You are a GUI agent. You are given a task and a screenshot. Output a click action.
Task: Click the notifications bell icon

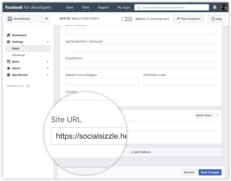pos(215,7)
